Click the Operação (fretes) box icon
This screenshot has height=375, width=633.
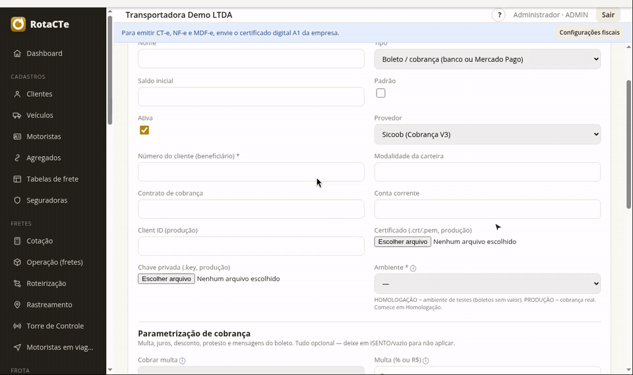17,262
